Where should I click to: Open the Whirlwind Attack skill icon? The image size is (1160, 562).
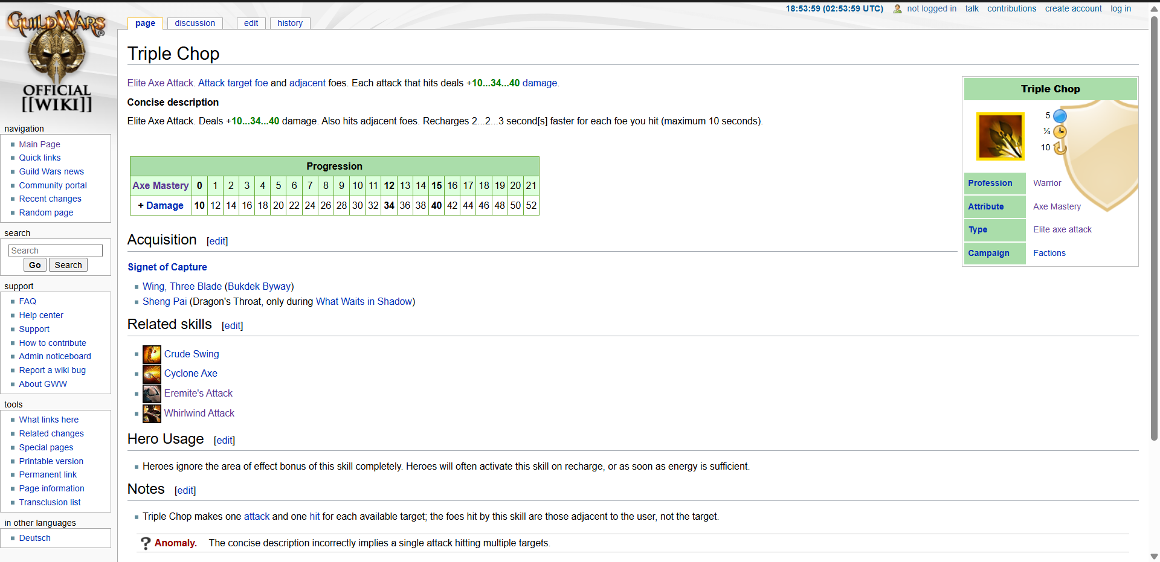point(152,414)
